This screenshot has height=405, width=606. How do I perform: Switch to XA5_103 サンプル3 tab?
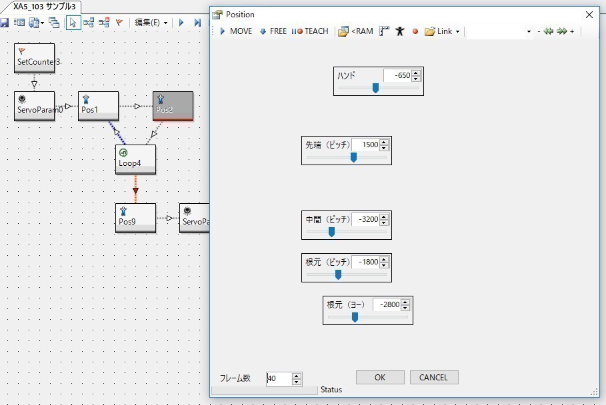point(45,7)
